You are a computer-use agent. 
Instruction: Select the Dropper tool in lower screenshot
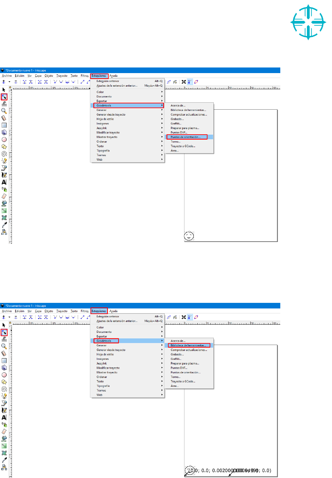pos(4,460)
